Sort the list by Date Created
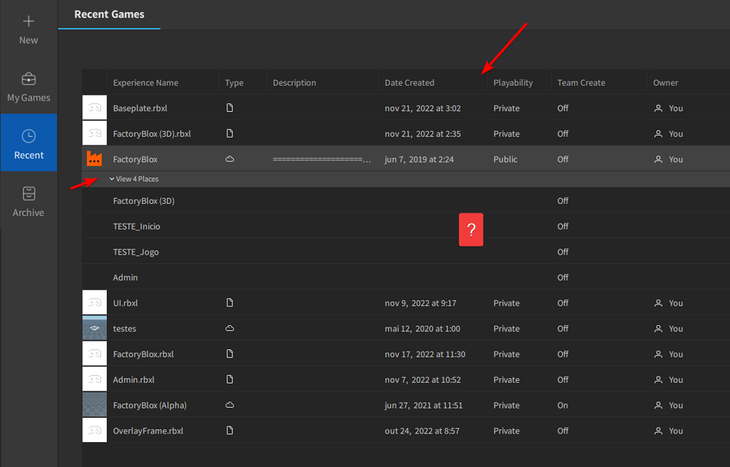The image size is (730, 467). [x=409, y=82]
